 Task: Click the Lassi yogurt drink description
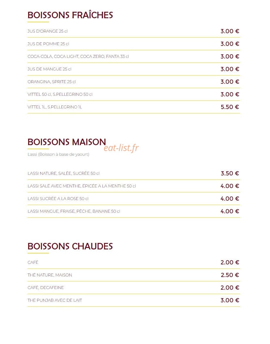[x=58, y=154]
